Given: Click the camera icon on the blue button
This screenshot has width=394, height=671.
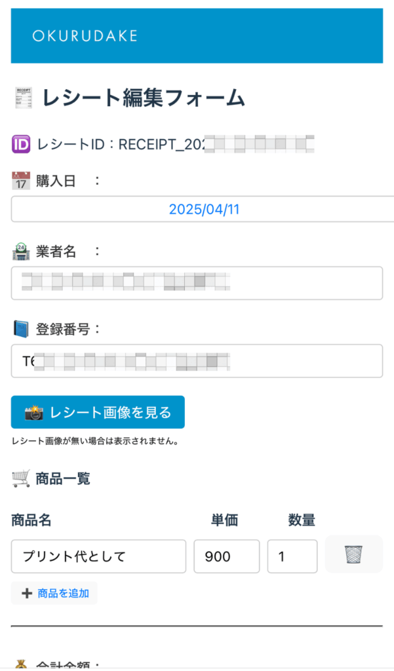Looking at the screenshot, I should [x=34, y=413].
